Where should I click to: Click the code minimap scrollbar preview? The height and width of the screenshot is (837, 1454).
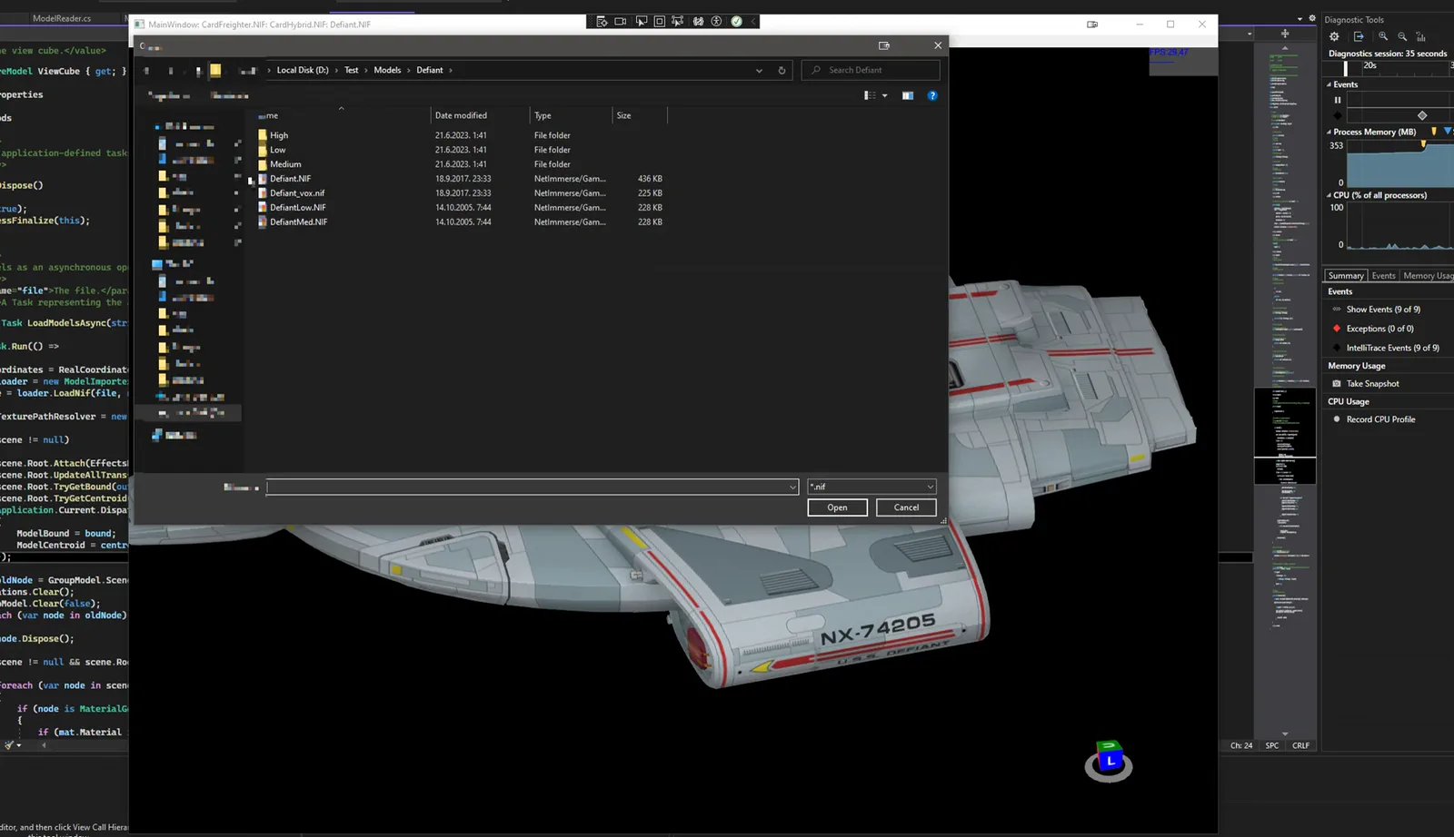(x=1285, y=390)
